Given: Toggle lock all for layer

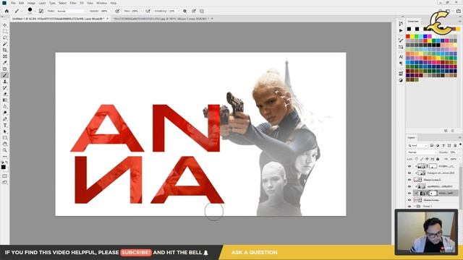Looking at the screenshot, I should [x=438, y=159].
